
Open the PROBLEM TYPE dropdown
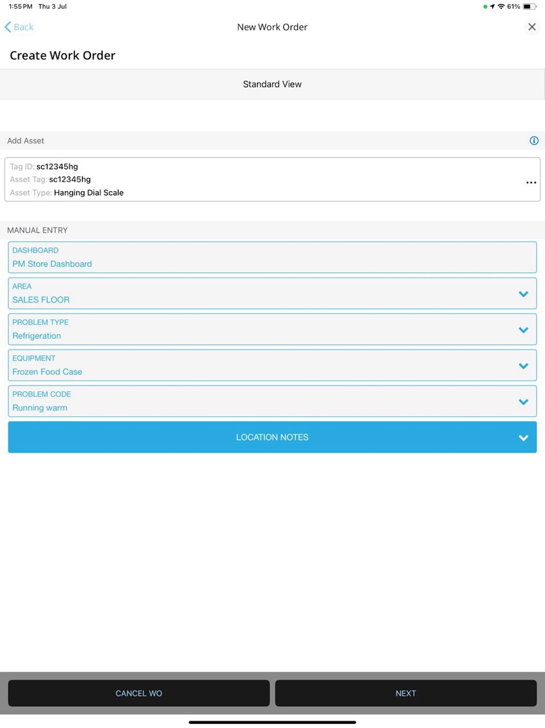pos(523,329)
